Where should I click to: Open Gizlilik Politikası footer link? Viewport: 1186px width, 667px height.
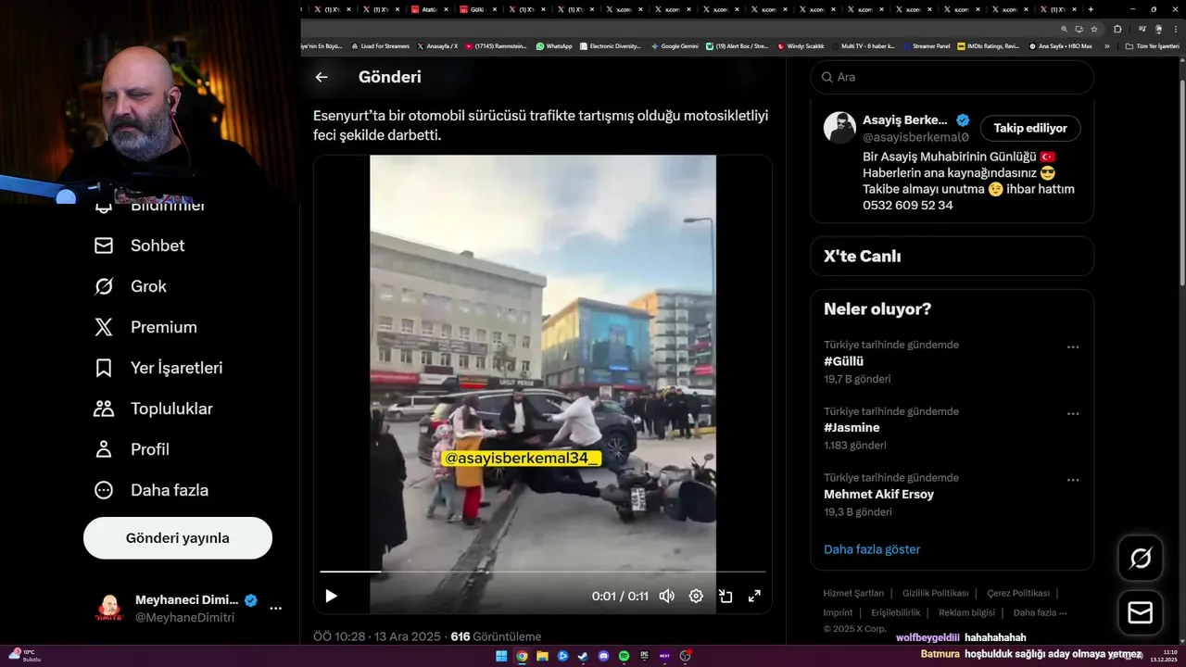point(935,593)
